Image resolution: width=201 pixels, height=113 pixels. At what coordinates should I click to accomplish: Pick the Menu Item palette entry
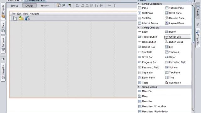click(146, 101)
